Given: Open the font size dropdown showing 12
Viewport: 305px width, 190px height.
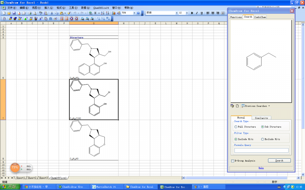Looking at the screenshot, I should click(186, 13).
